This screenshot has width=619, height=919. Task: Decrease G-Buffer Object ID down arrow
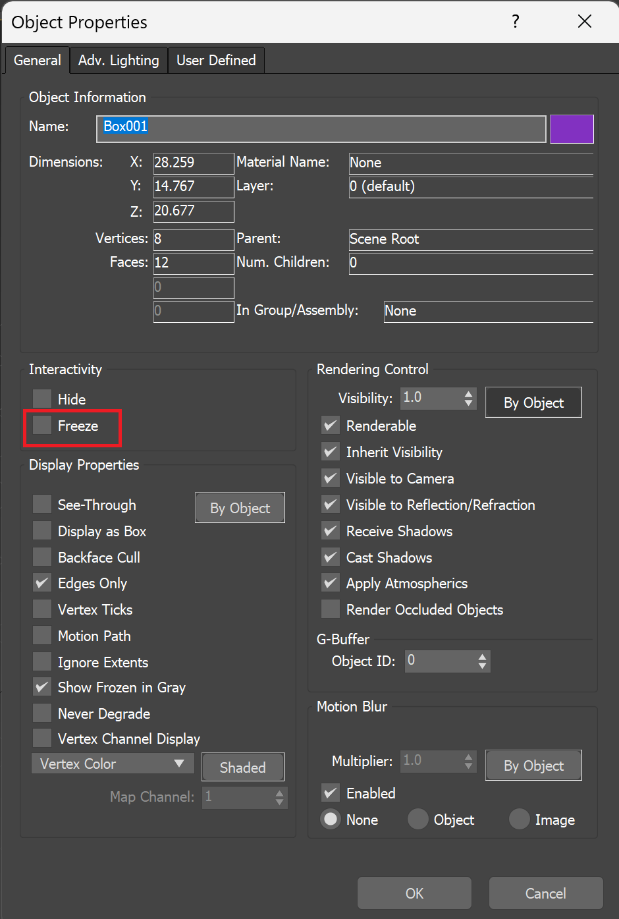coord(483,666)
